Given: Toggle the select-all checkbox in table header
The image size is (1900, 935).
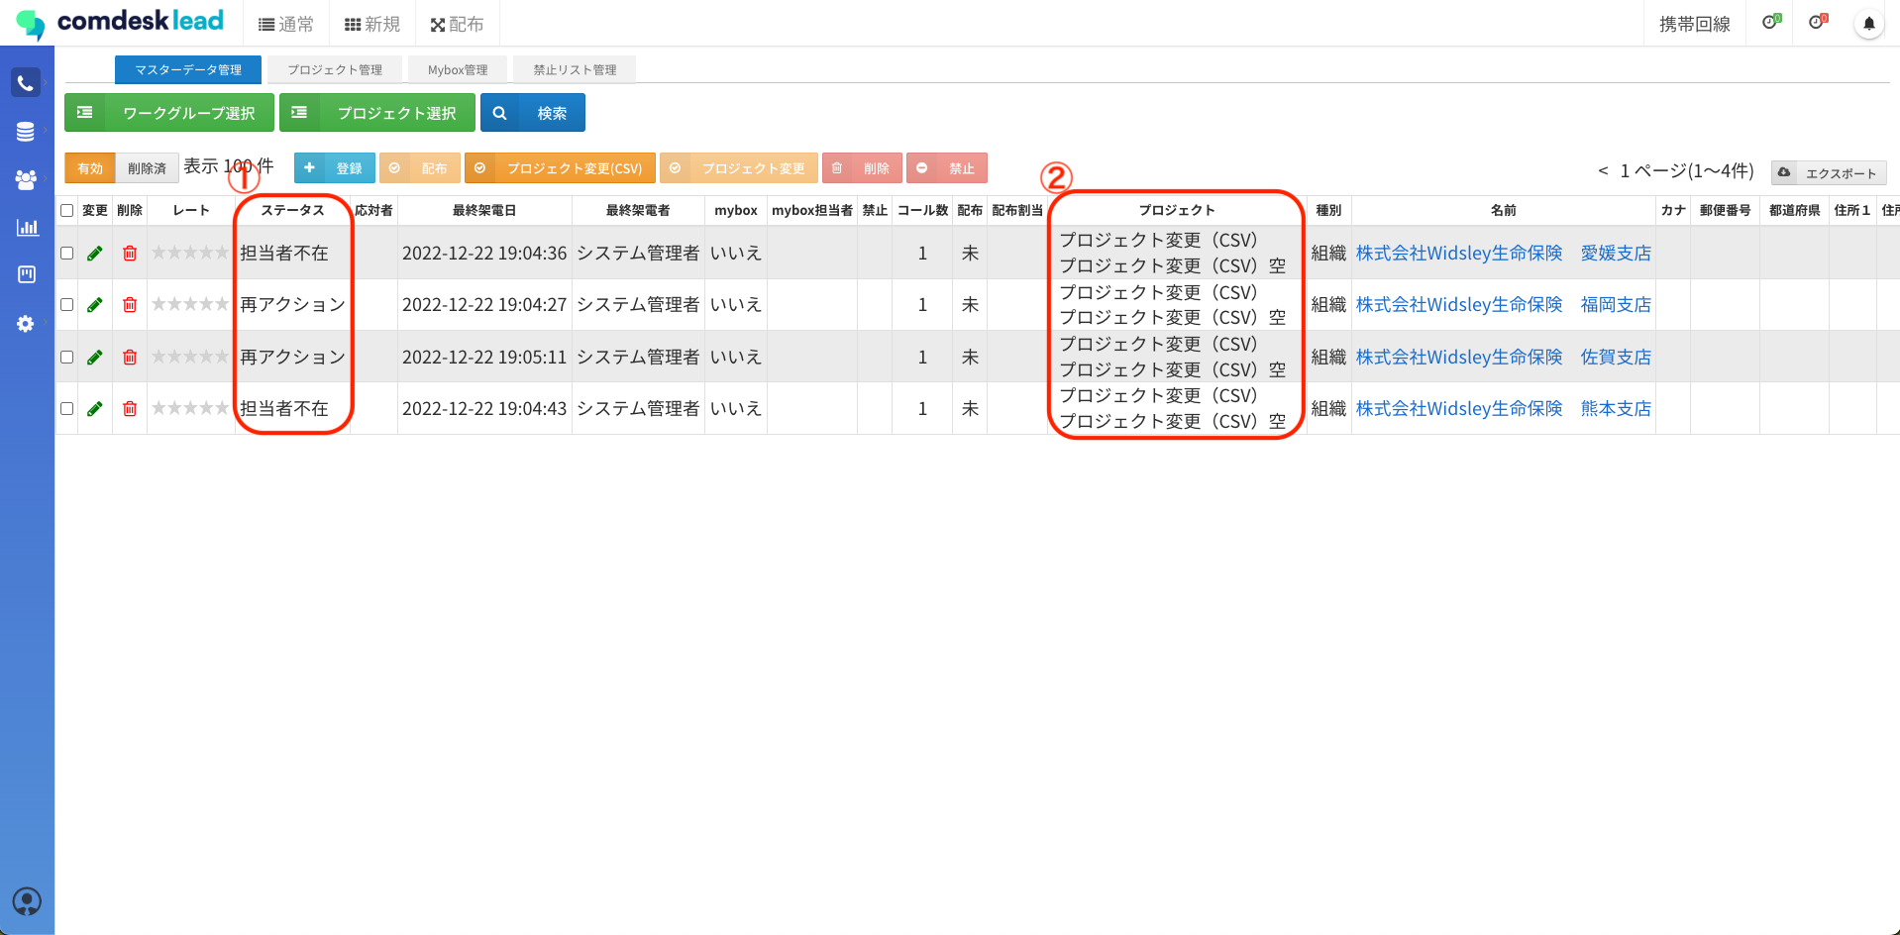Looking at the screenshot, I should click(x=67, y=210).
